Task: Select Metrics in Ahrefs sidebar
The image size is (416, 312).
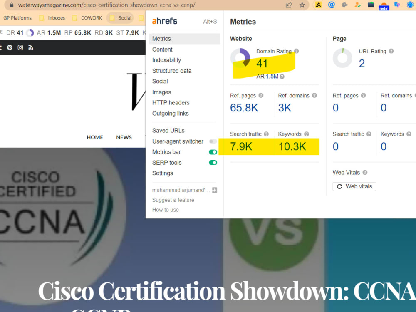Action: [184, 39]
